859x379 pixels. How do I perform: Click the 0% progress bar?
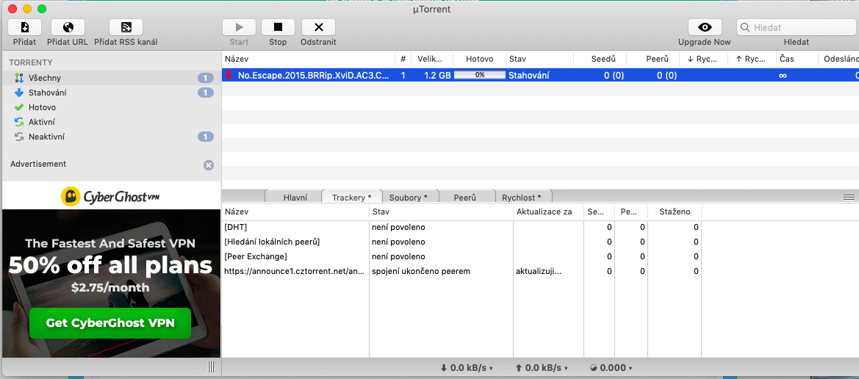pos(480,76)
